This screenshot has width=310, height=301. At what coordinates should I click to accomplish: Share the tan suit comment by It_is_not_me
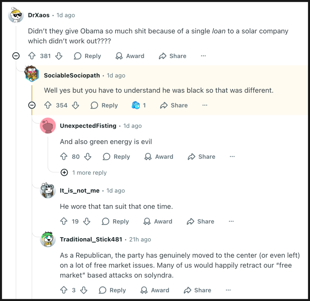tap(201, 221)
